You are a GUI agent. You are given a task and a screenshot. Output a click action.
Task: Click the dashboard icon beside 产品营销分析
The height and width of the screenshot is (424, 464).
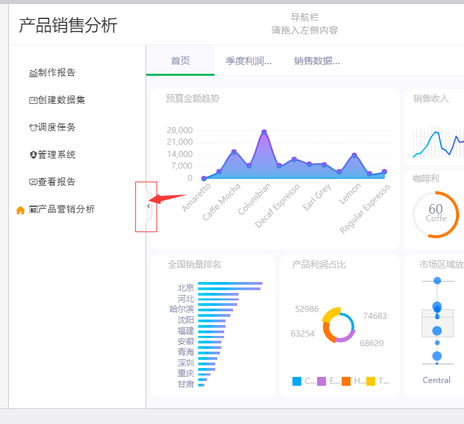33,210
